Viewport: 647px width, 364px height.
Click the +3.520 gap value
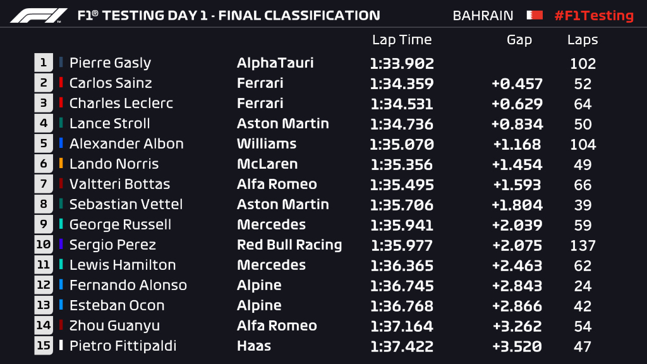(x=517, y=346)
